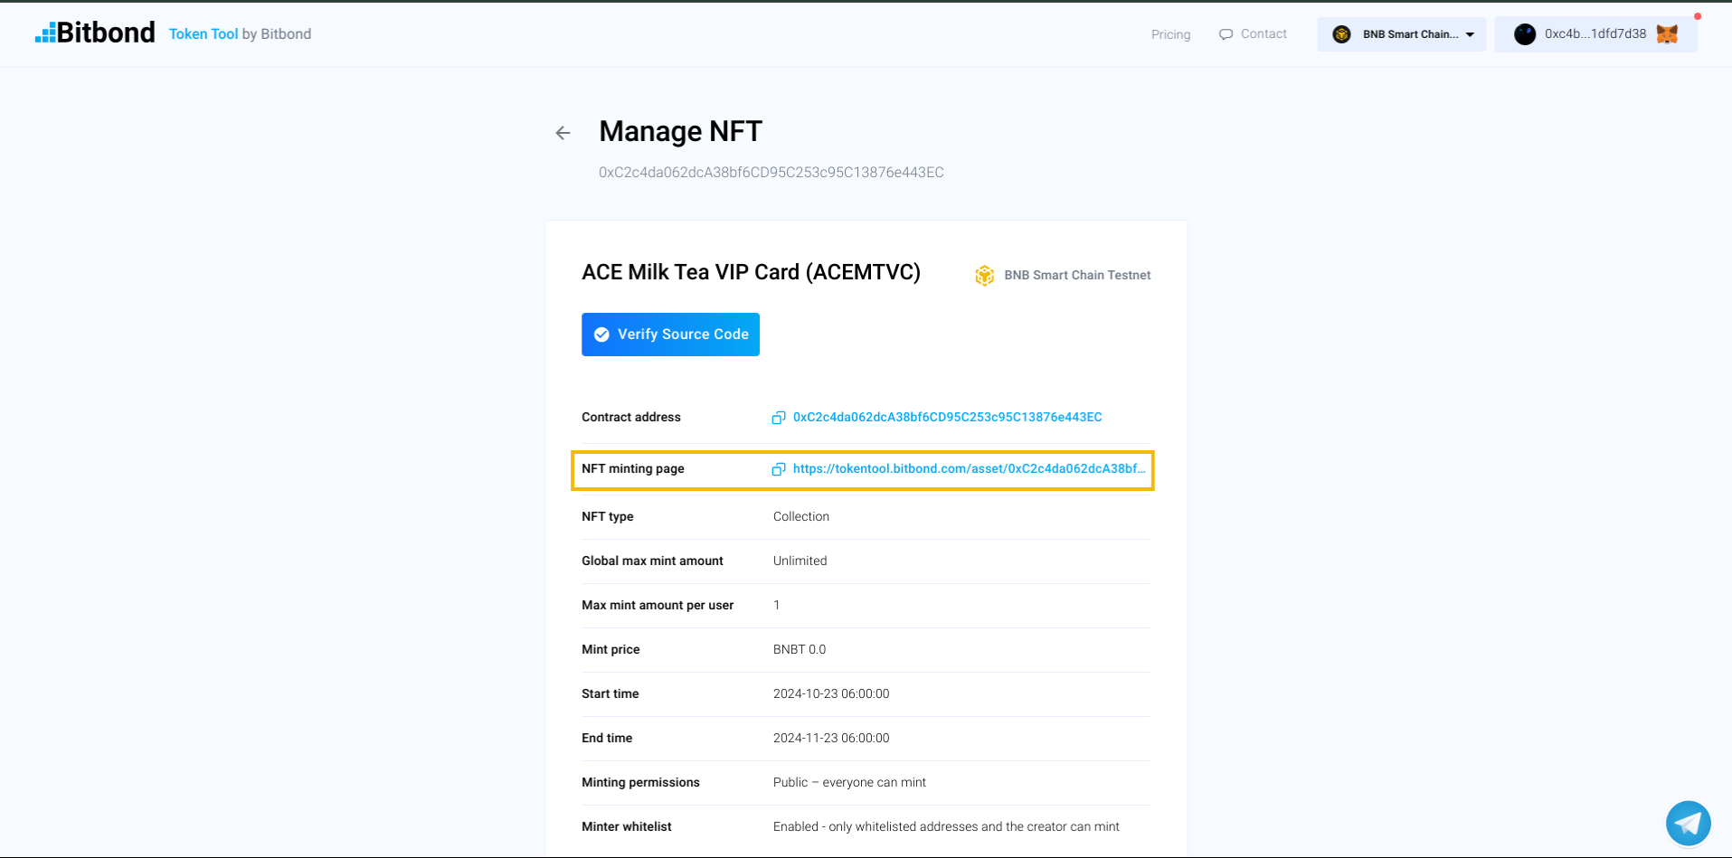Open the NFT minting page link
Viewport: 1732px width, 858px height.
click(969, 468)
